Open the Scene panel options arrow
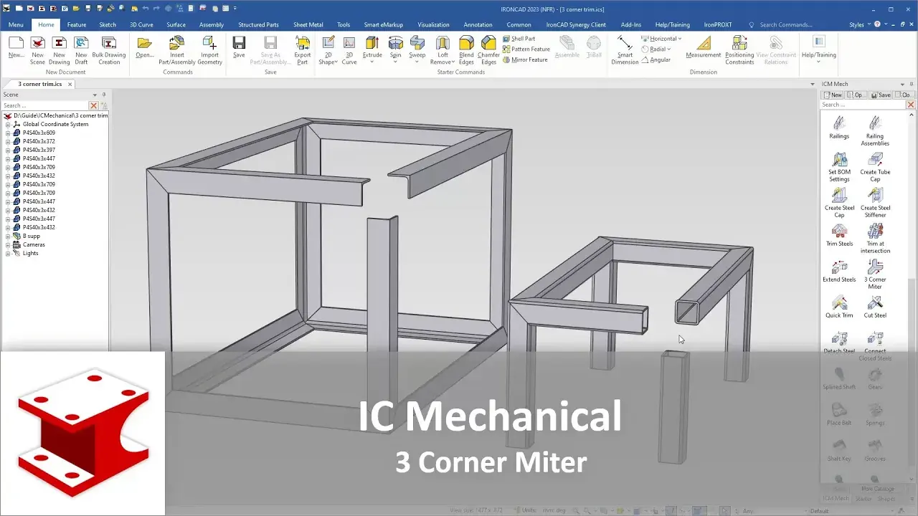 pyautogui.click(x=95, y=95)
